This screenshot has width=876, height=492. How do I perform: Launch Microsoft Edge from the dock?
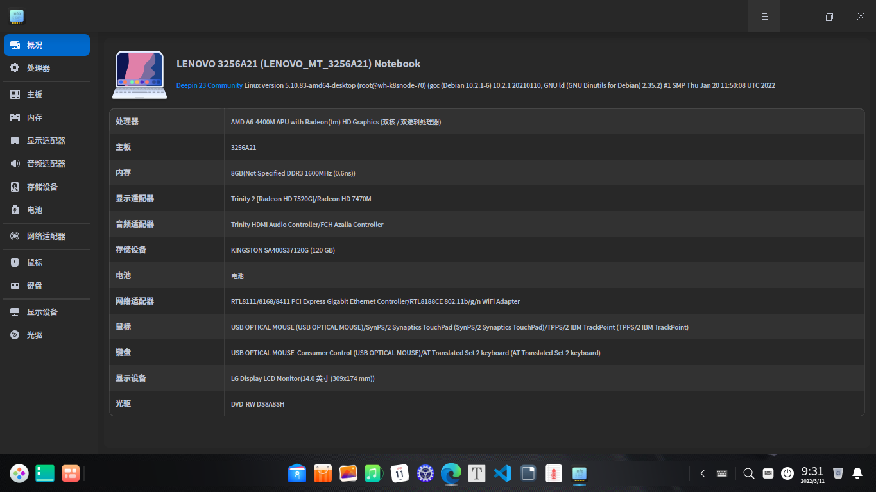(451, 473)
